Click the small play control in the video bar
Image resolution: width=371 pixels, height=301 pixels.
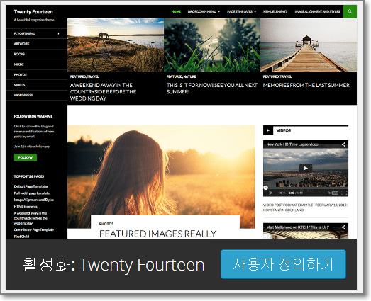click(x=271, y=193)
